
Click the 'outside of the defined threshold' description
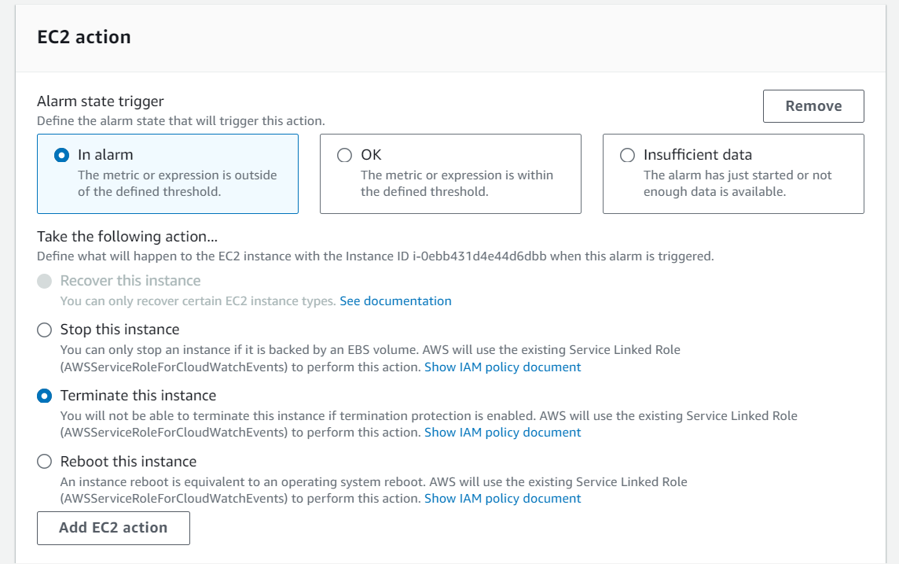(177, 183)
